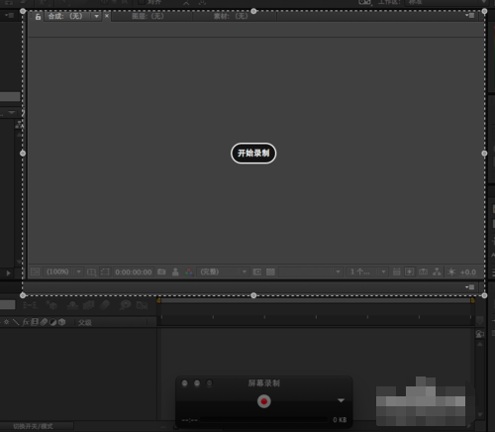
Task: Click the 开始录制 start recording button
Action: pos(253,154)
